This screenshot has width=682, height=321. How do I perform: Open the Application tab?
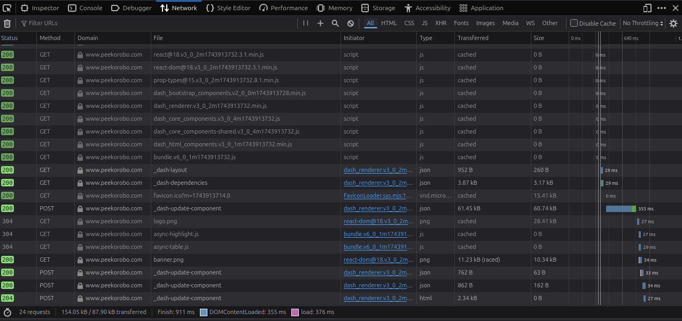pyautogui.click(x=481, y=8)
